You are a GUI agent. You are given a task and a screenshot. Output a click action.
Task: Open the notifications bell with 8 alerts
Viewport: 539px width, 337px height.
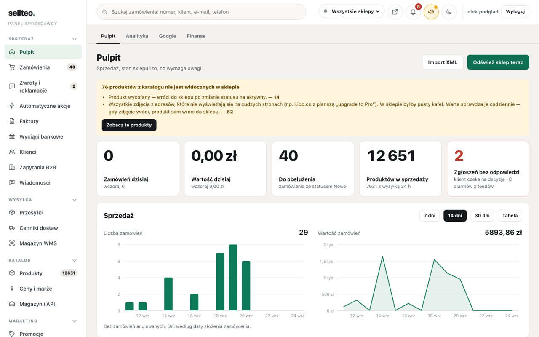pos(413,12)
